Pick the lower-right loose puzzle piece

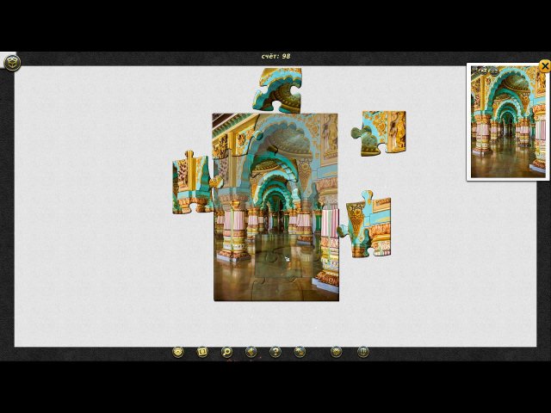pos(368,225)
